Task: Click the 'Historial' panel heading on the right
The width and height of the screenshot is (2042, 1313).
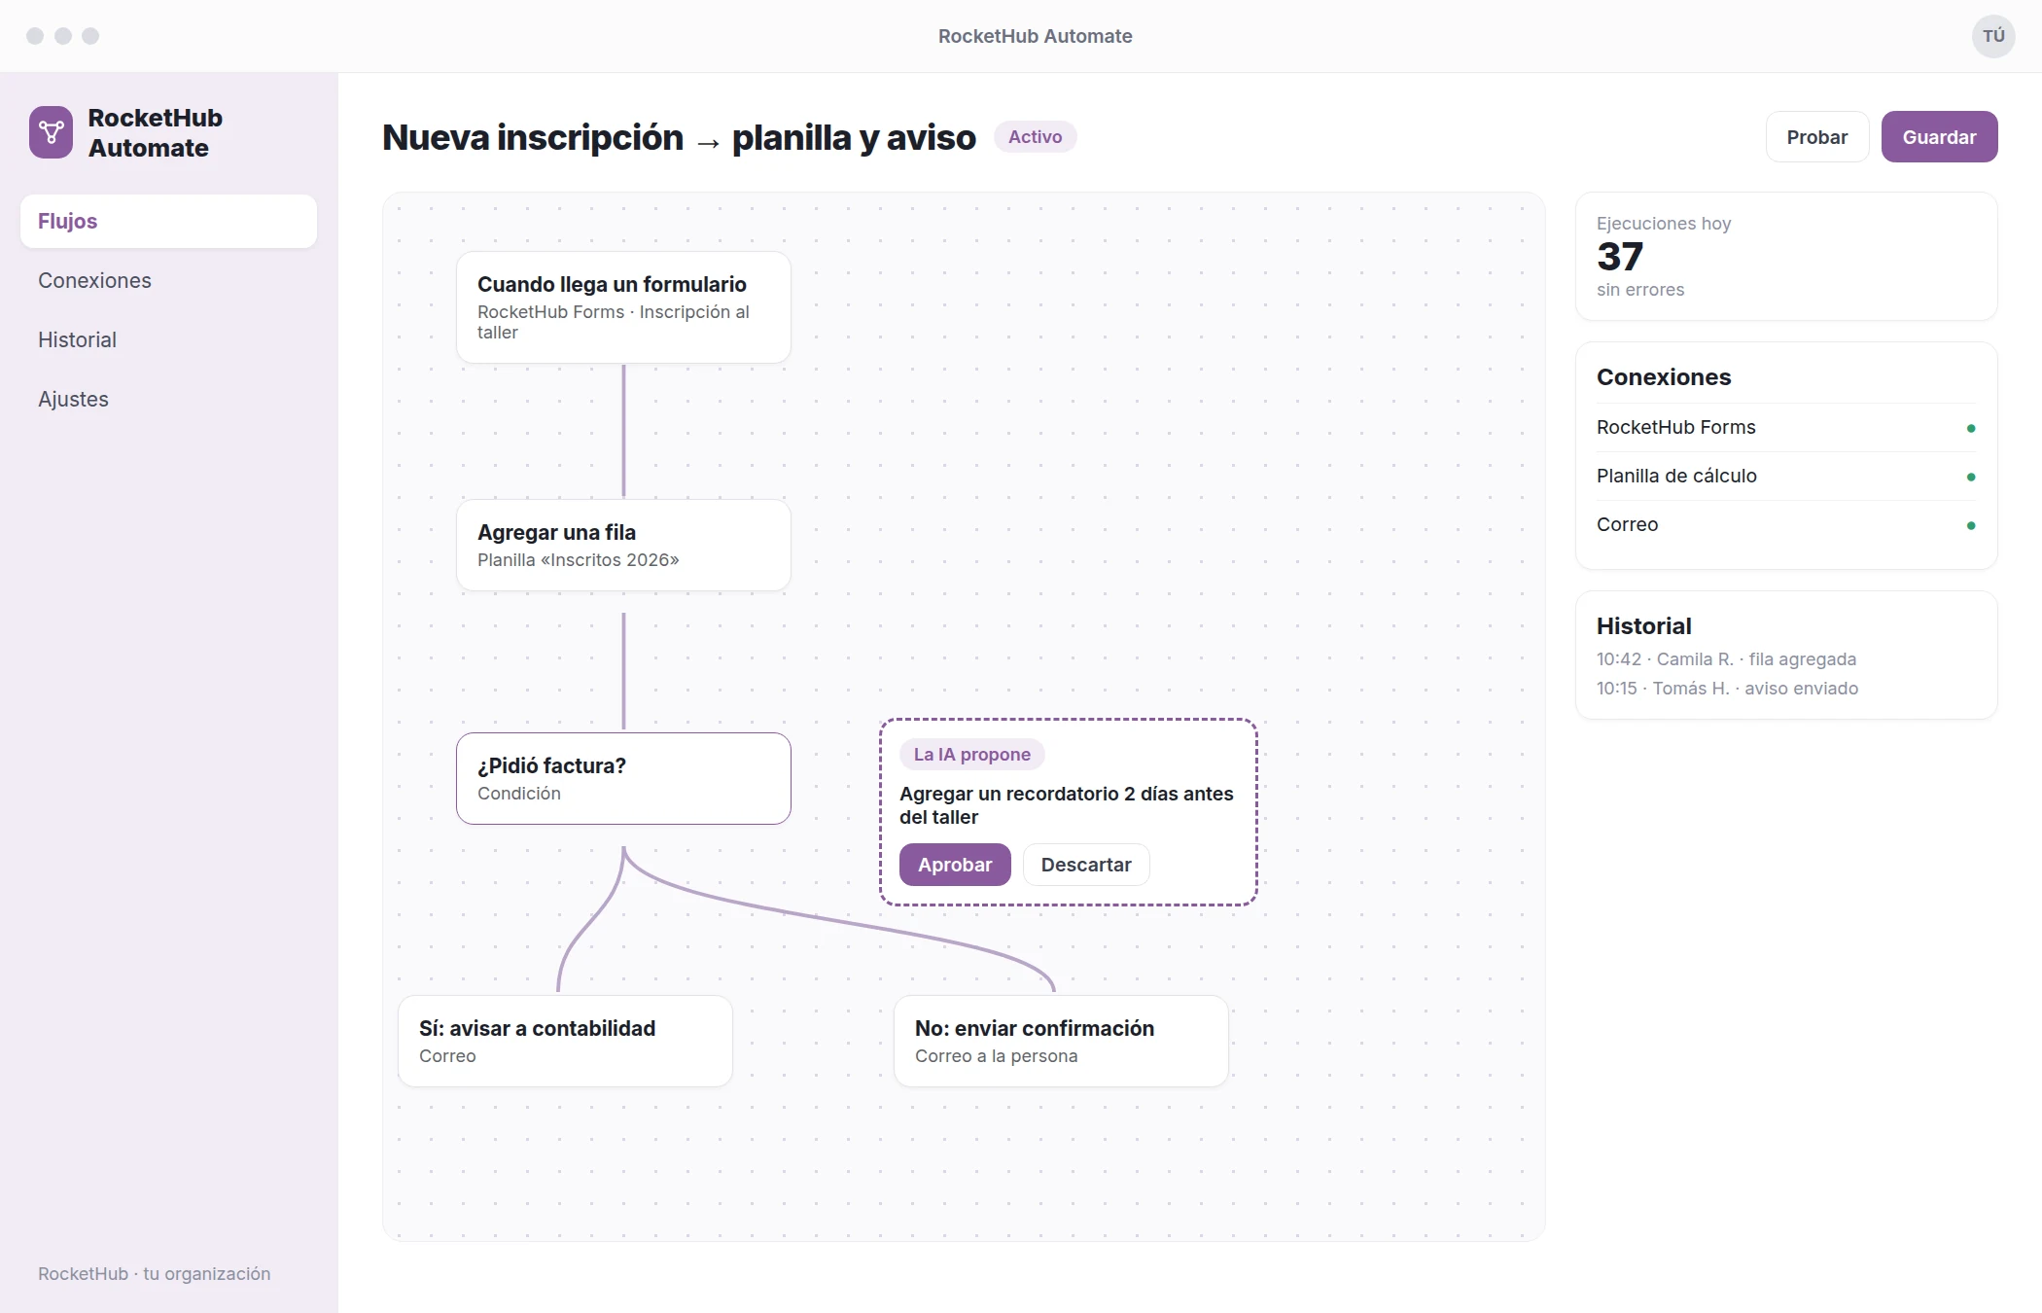Action: pos(1643,626)
